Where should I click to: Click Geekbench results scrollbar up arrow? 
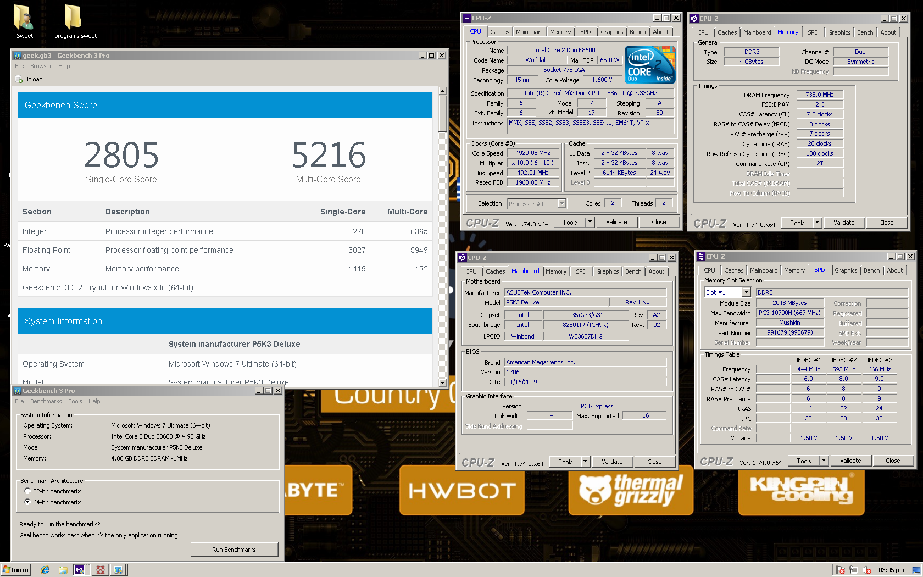tap(442, 91)
